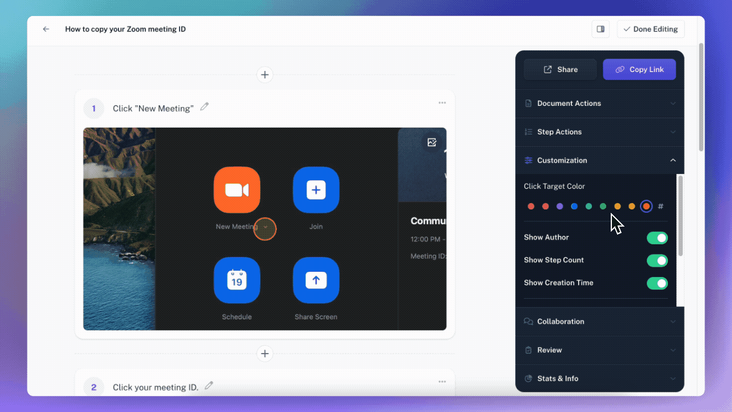Click the "Show Author" label text
This screenshot has height=412, width=732.
pyautogui.click(x=546, y=237)
